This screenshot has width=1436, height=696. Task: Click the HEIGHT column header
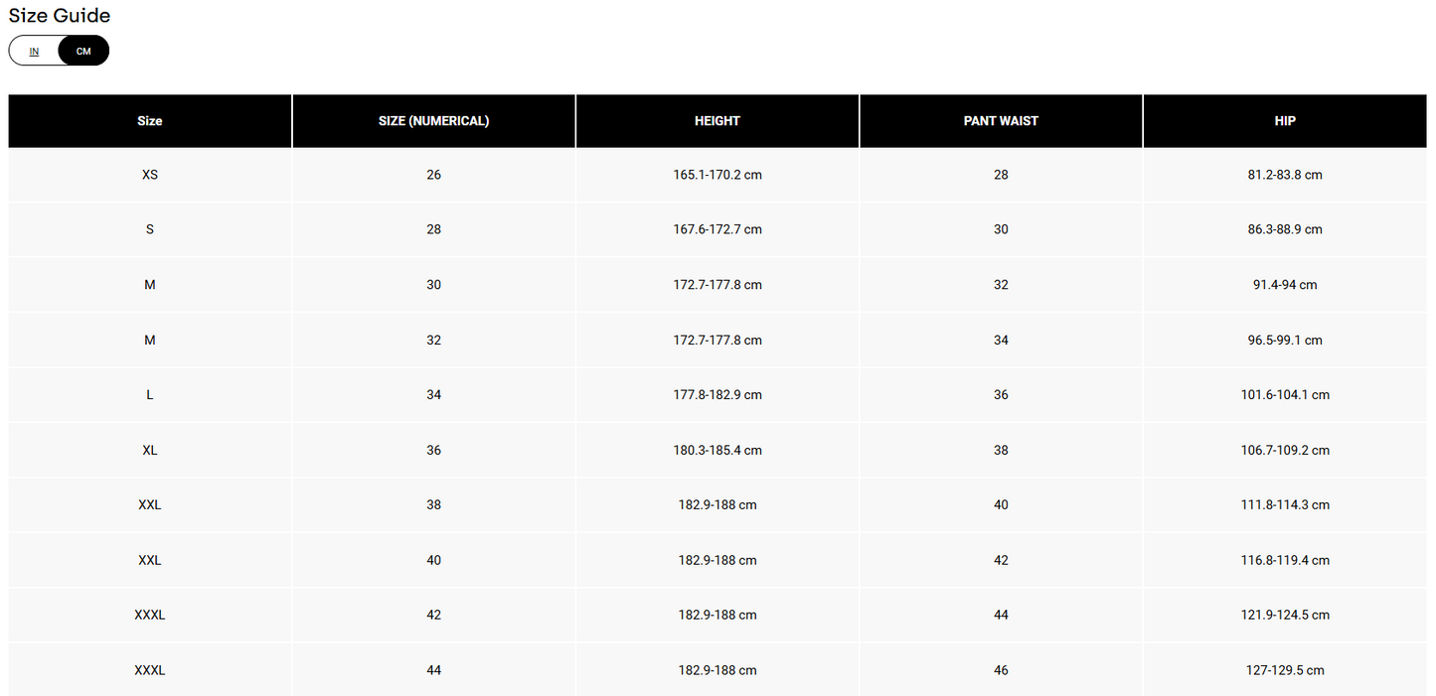[x=718, y=121]
